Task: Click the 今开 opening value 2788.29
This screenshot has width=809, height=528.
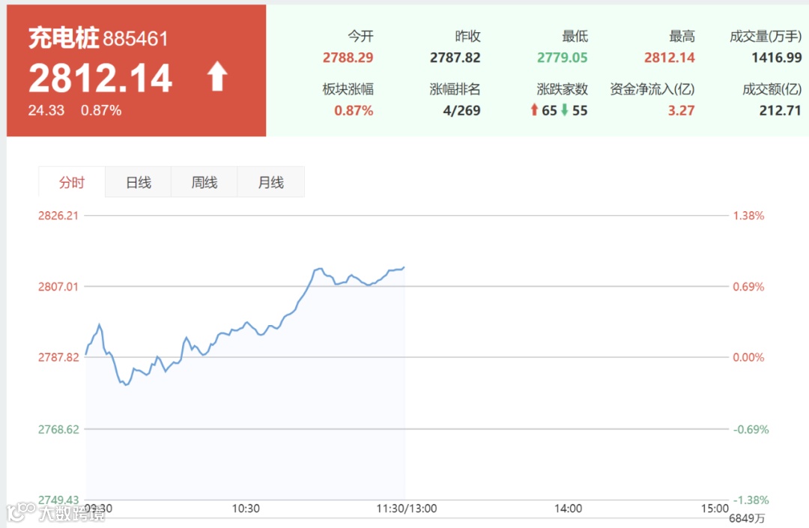Action: coord(348,58)
